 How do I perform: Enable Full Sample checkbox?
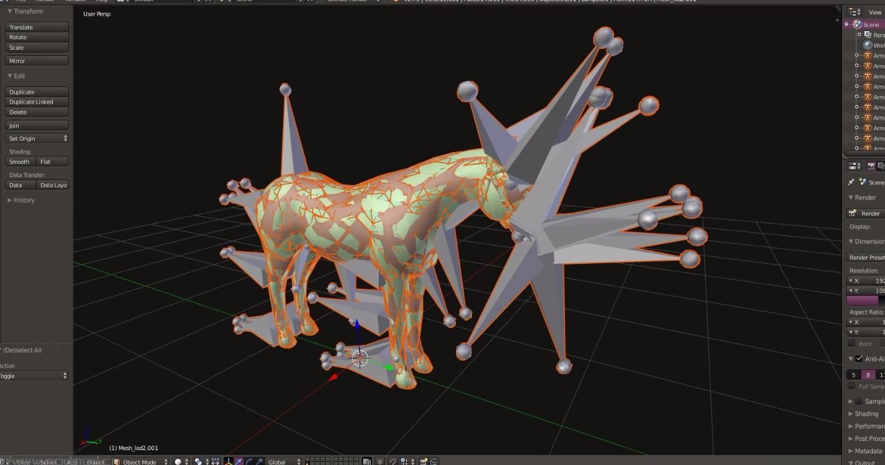852,386
